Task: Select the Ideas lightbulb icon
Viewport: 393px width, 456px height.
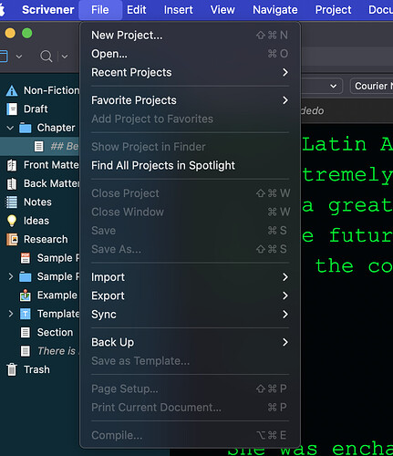Action: [12, 221]
